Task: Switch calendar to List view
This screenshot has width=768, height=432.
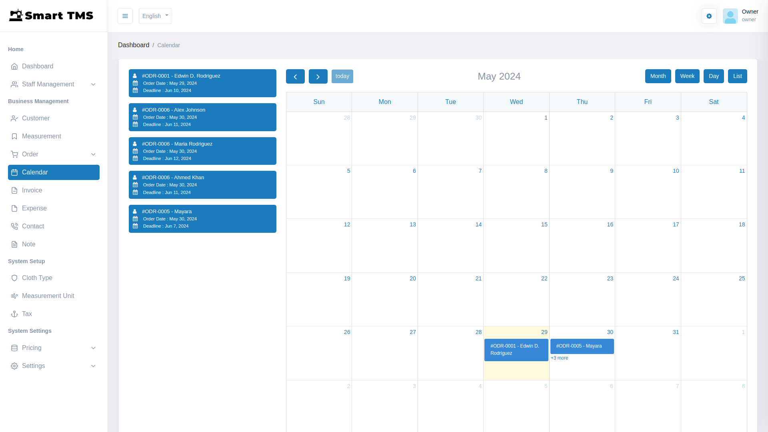Action: [737, 76]
